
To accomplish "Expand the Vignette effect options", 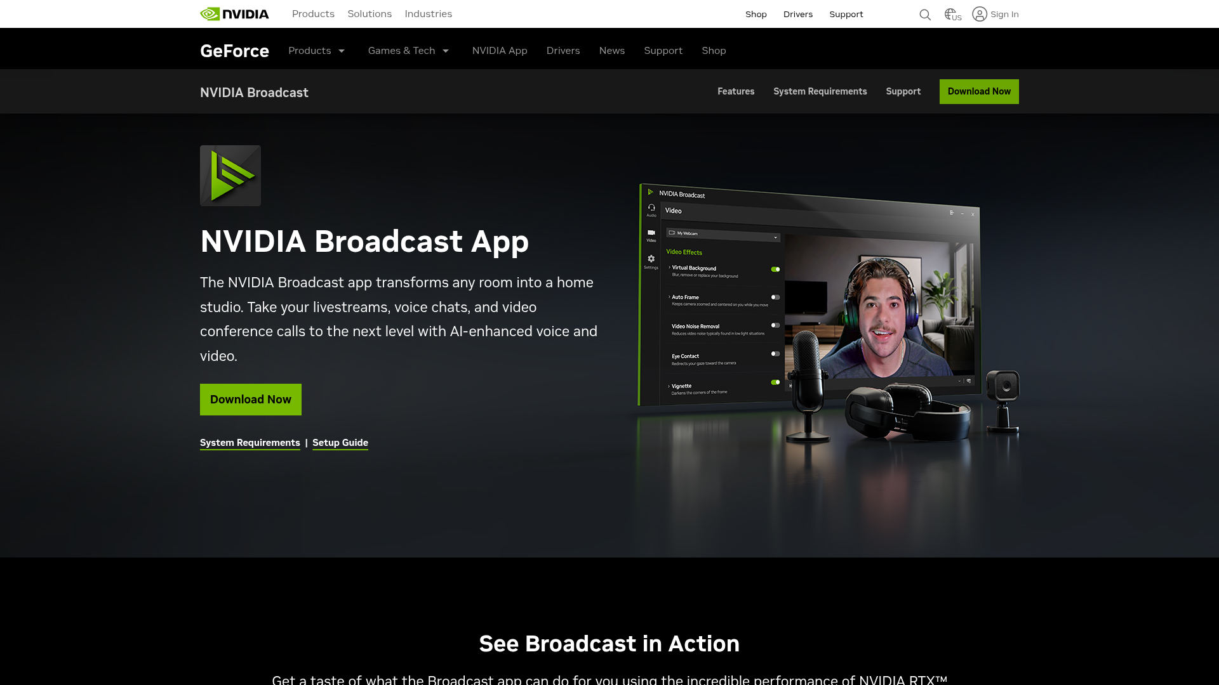I will (x=669, y=386).
